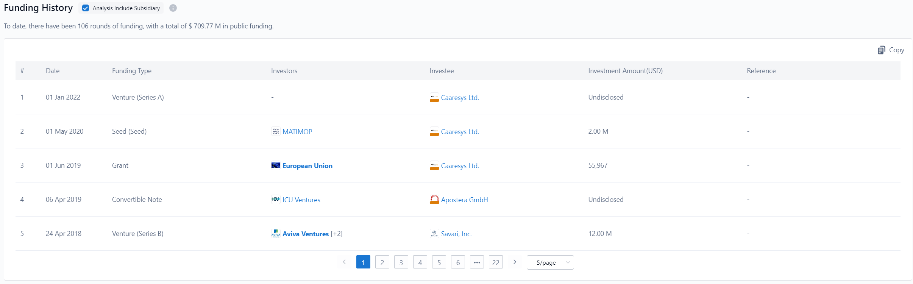Open the Aviva Ventures investor link
The width and height of the screenshot is (913, 284).
click(x=305, y=234)
